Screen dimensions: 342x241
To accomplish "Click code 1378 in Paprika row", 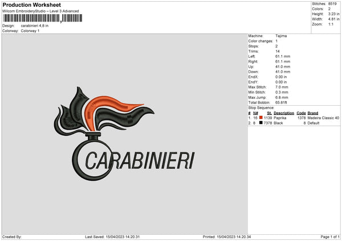I will coord(302,118).
